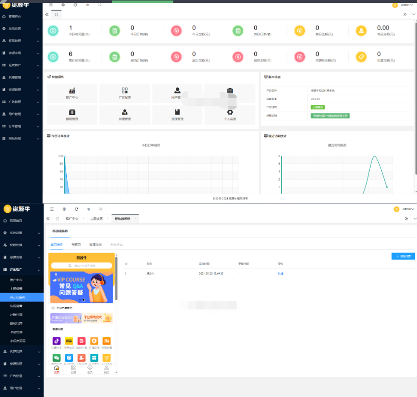
Task: Open the 广告配置 quick-action tile
Action: (x=125, y=93)
